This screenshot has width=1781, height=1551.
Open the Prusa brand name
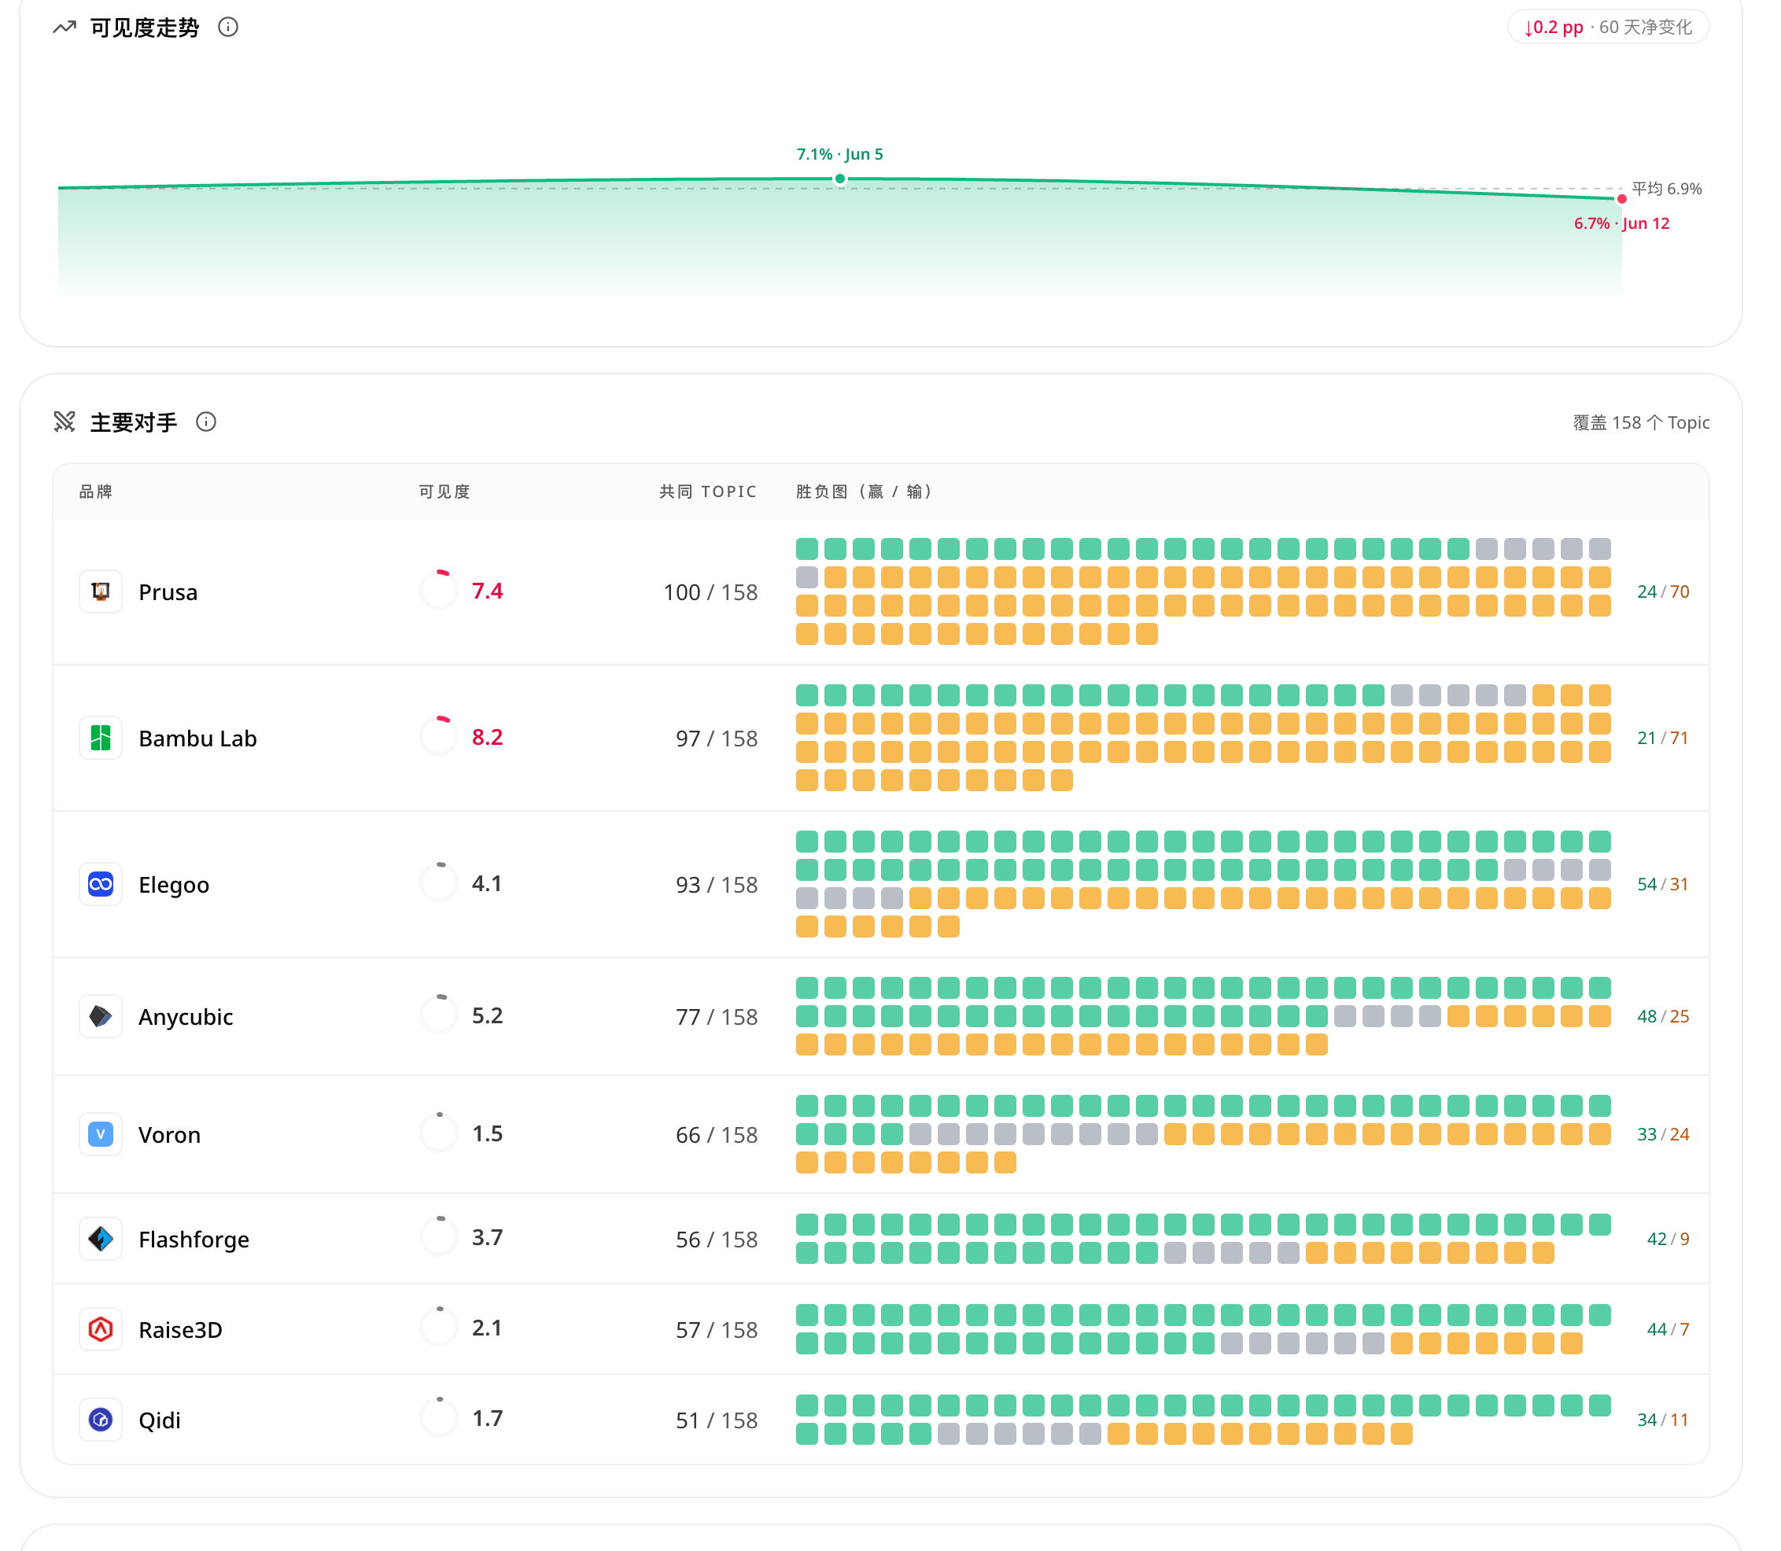tap(168, 592)
